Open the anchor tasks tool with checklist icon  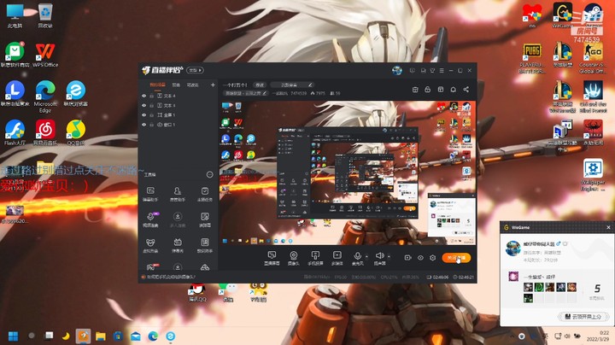tap(205, 191)
